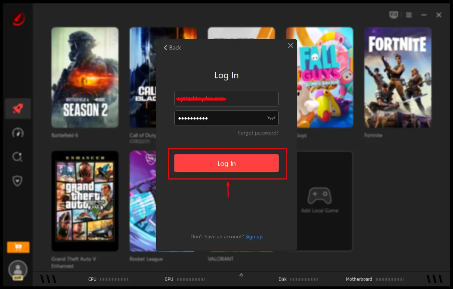Click the red speedometer app logo
The width and height of the screenshot is (453, 289).
(18, 18)
